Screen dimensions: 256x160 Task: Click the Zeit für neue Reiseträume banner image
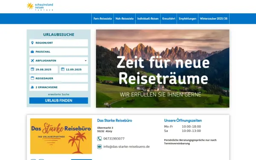pos(163,69)
